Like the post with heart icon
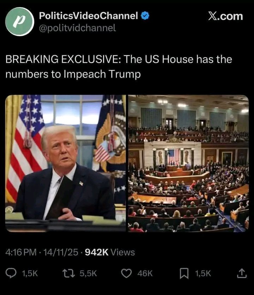 point(126,273)
